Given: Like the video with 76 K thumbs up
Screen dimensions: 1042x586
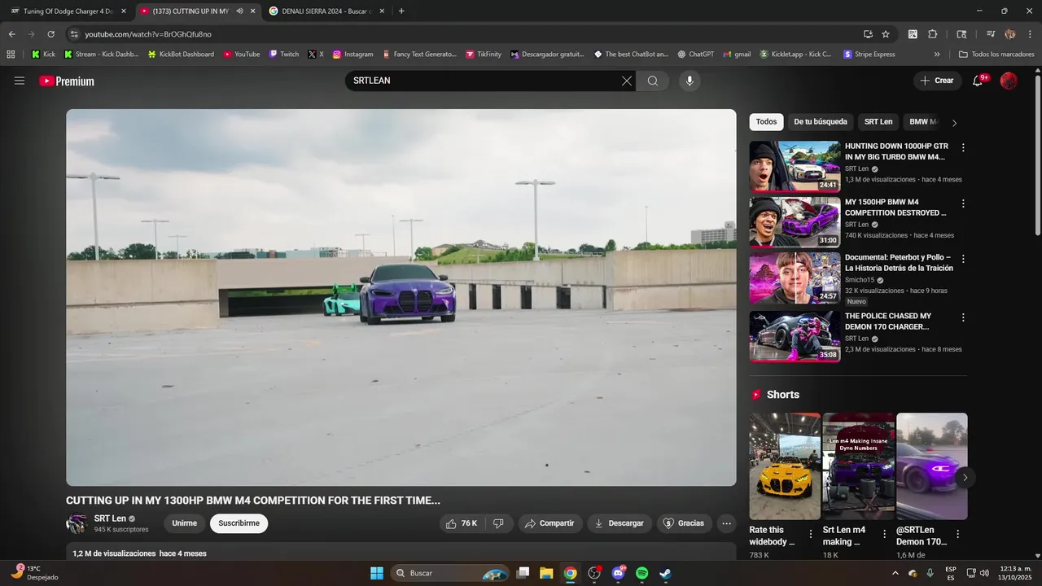Looking at the screenshot, I should coord(461,523).
